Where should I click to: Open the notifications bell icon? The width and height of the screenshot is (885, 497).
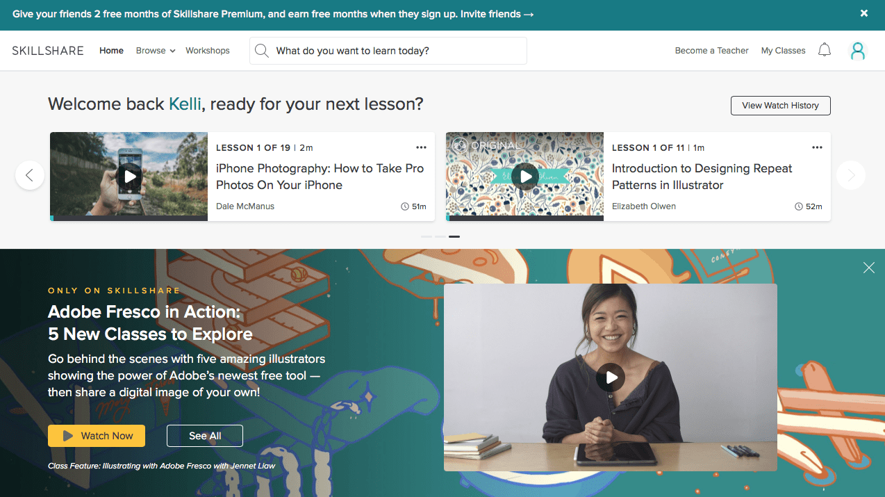point(825,50)
